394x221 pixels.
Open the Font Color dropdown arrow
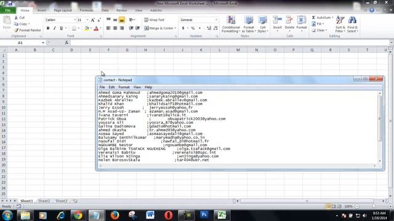point(101,28)
